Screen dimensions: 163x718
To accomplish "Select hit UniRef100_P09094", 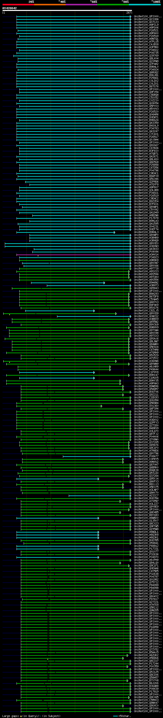I will coord(146,252).
